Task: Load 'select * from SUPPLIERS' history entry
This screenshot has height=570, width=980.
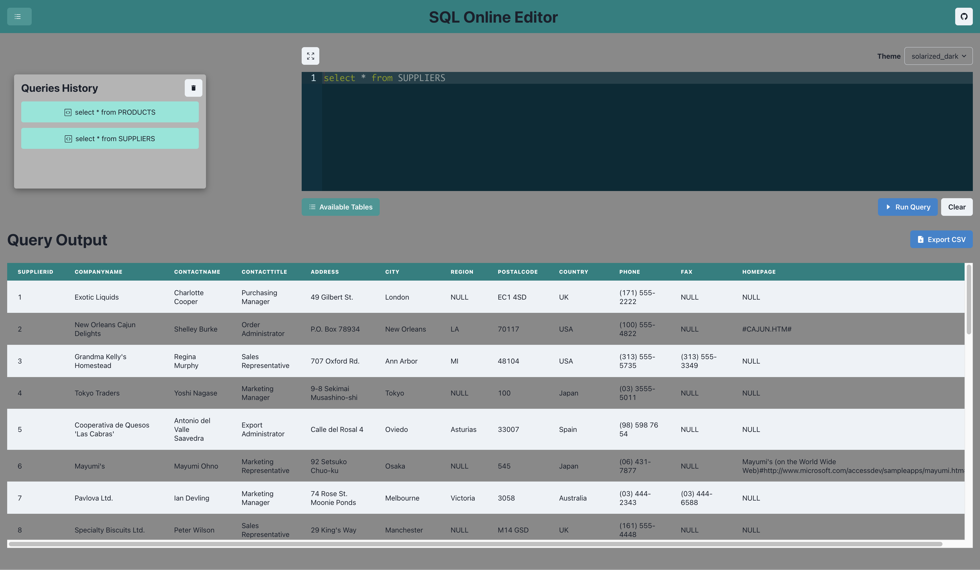Action: pyautogui.click(x=115, y=138)
